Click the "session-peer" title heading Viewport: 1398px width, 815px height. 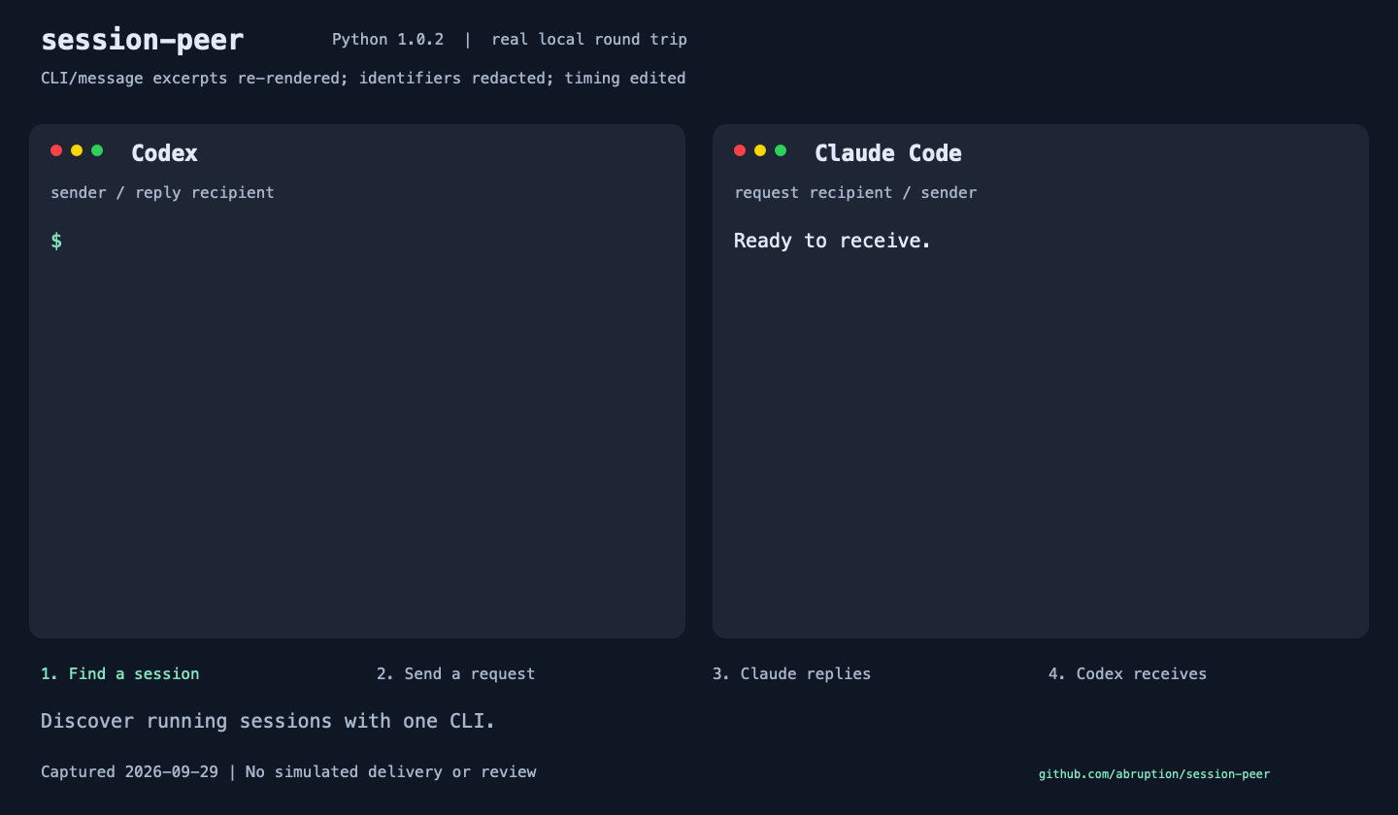click(143, 40)
